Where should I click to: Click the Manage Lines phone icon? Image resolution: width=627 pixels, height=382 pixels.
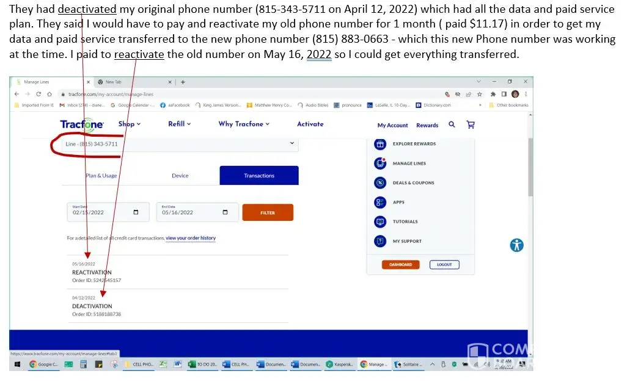point(380,164)
